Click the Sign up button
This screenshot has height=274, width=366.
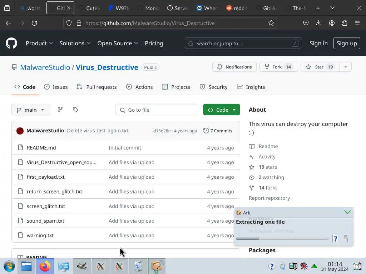[347, 43]
